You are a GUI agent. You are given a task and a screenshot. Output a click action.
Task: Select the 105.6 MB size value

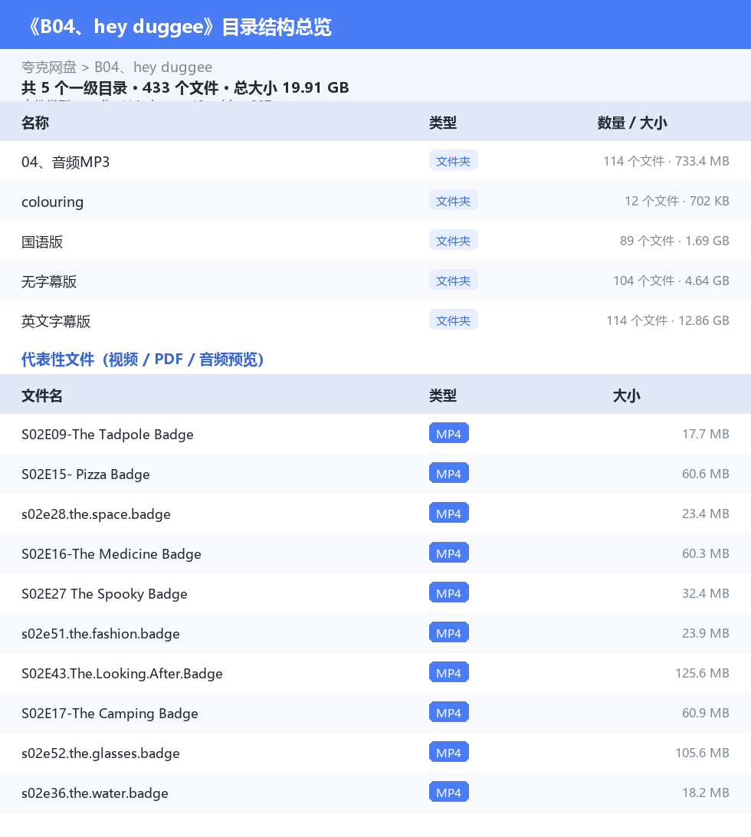pos(703,753)
